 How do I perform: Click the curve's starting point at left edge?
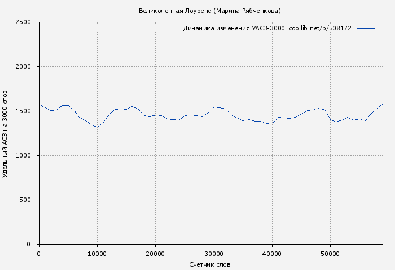(x=39, y=105)
